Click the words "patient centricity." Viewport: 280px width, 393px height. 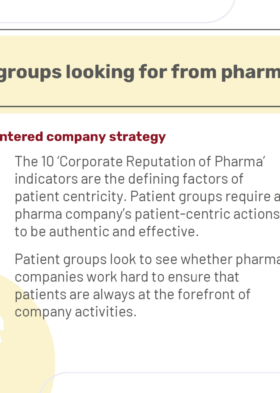click(71, 196)
